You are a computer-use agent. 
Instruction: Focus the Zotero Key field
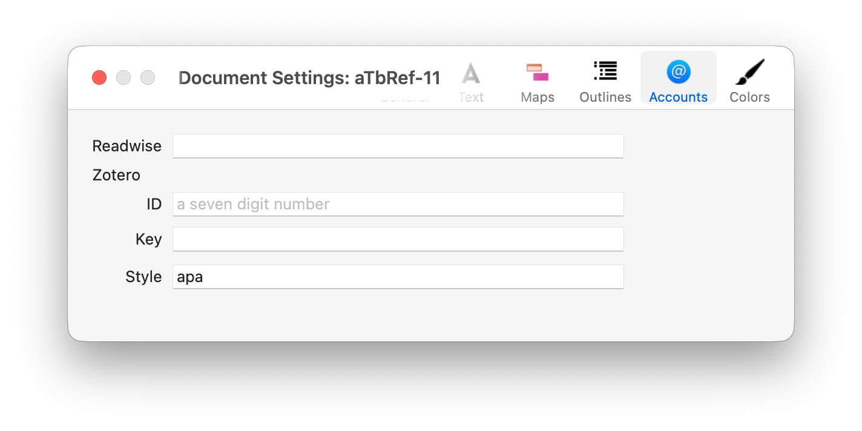[x=398, y=239]
